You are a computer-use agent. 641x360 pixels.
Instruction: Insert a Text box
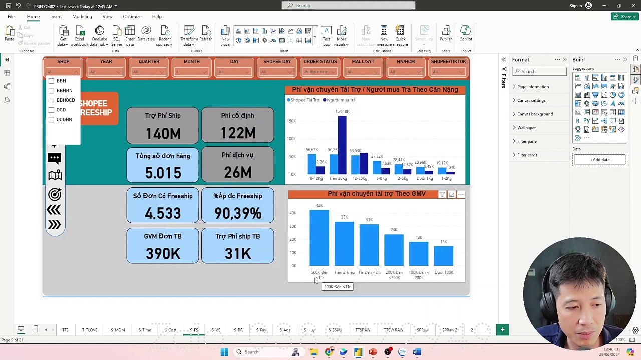pos(326,36)
